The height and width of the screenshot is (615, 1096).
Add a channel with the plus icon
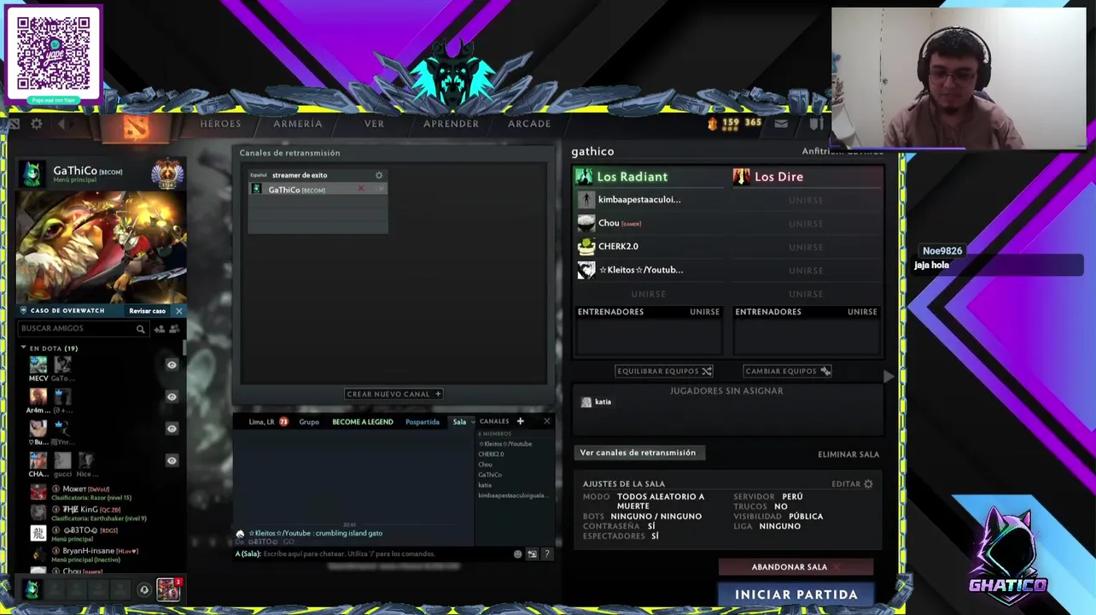[x=520, y=421]
